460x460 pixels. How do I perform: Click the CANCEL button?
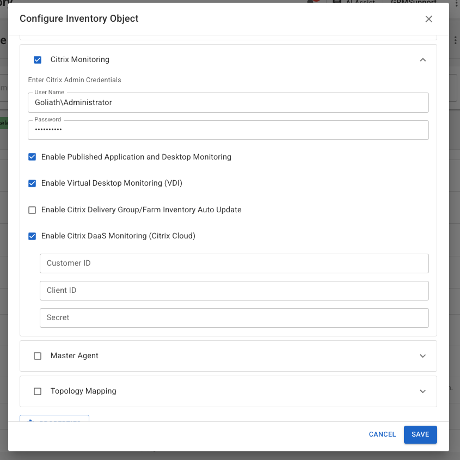pyautogui.click(x=382, y=434)
